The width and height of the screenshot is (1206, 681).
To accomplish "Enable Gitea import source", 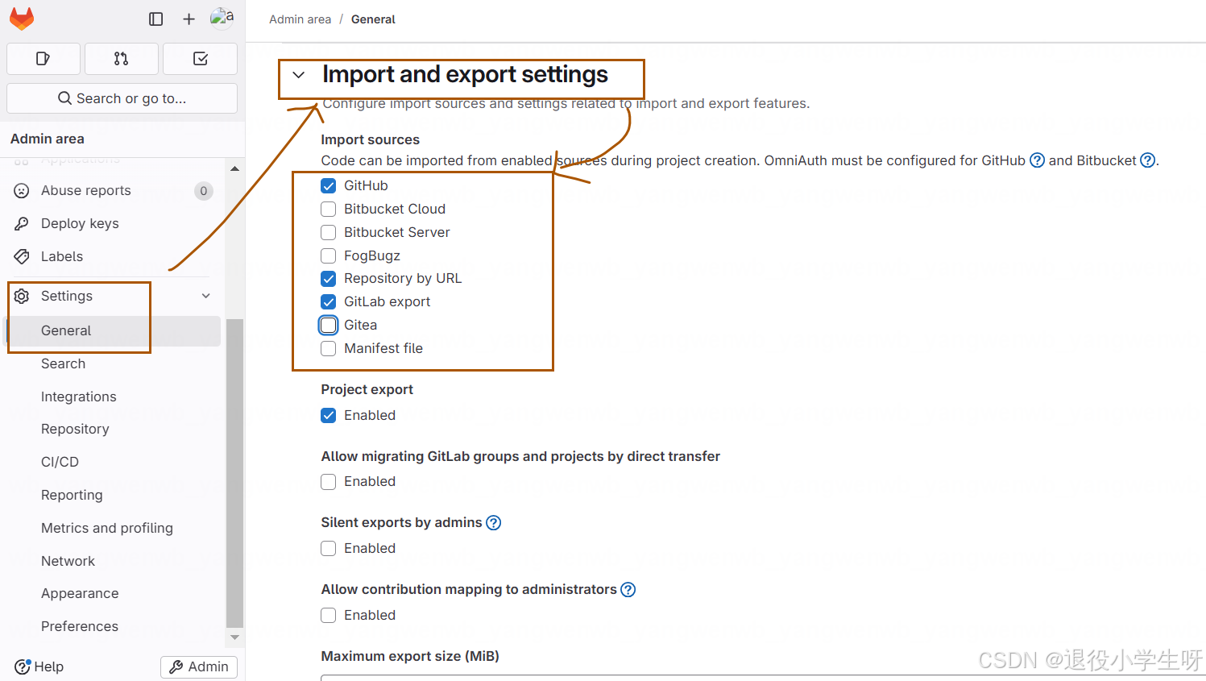I will pyautogui.click(x=329, y=326).
